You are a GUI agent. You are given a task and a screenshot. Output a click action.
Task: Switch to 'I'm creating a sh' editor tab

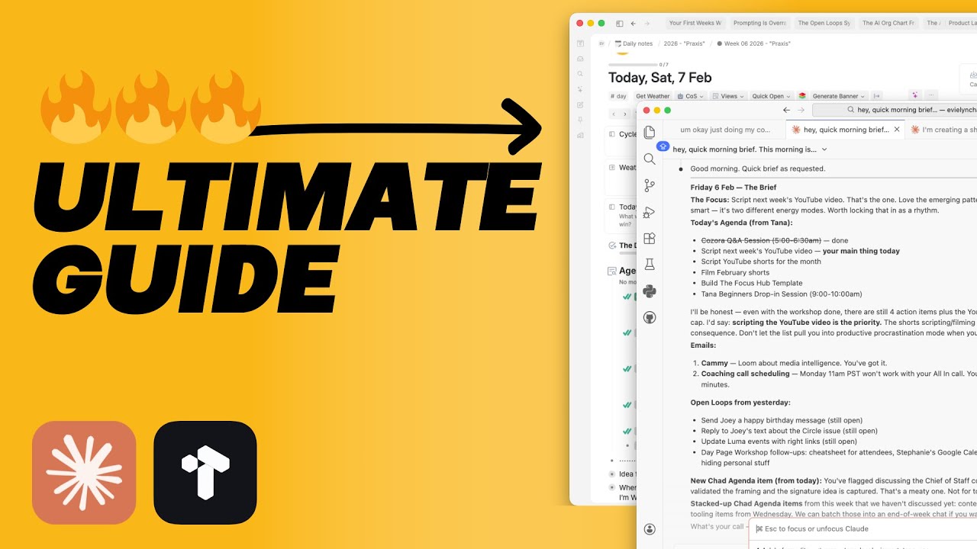[942, 130]
